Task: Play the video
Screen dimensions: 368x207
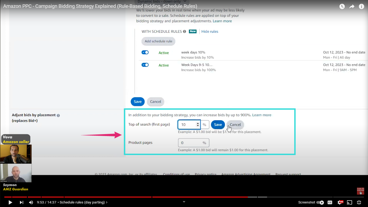Action: 10,202
